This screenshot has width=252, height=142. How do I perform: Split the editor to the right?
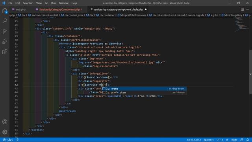(243, 9)
